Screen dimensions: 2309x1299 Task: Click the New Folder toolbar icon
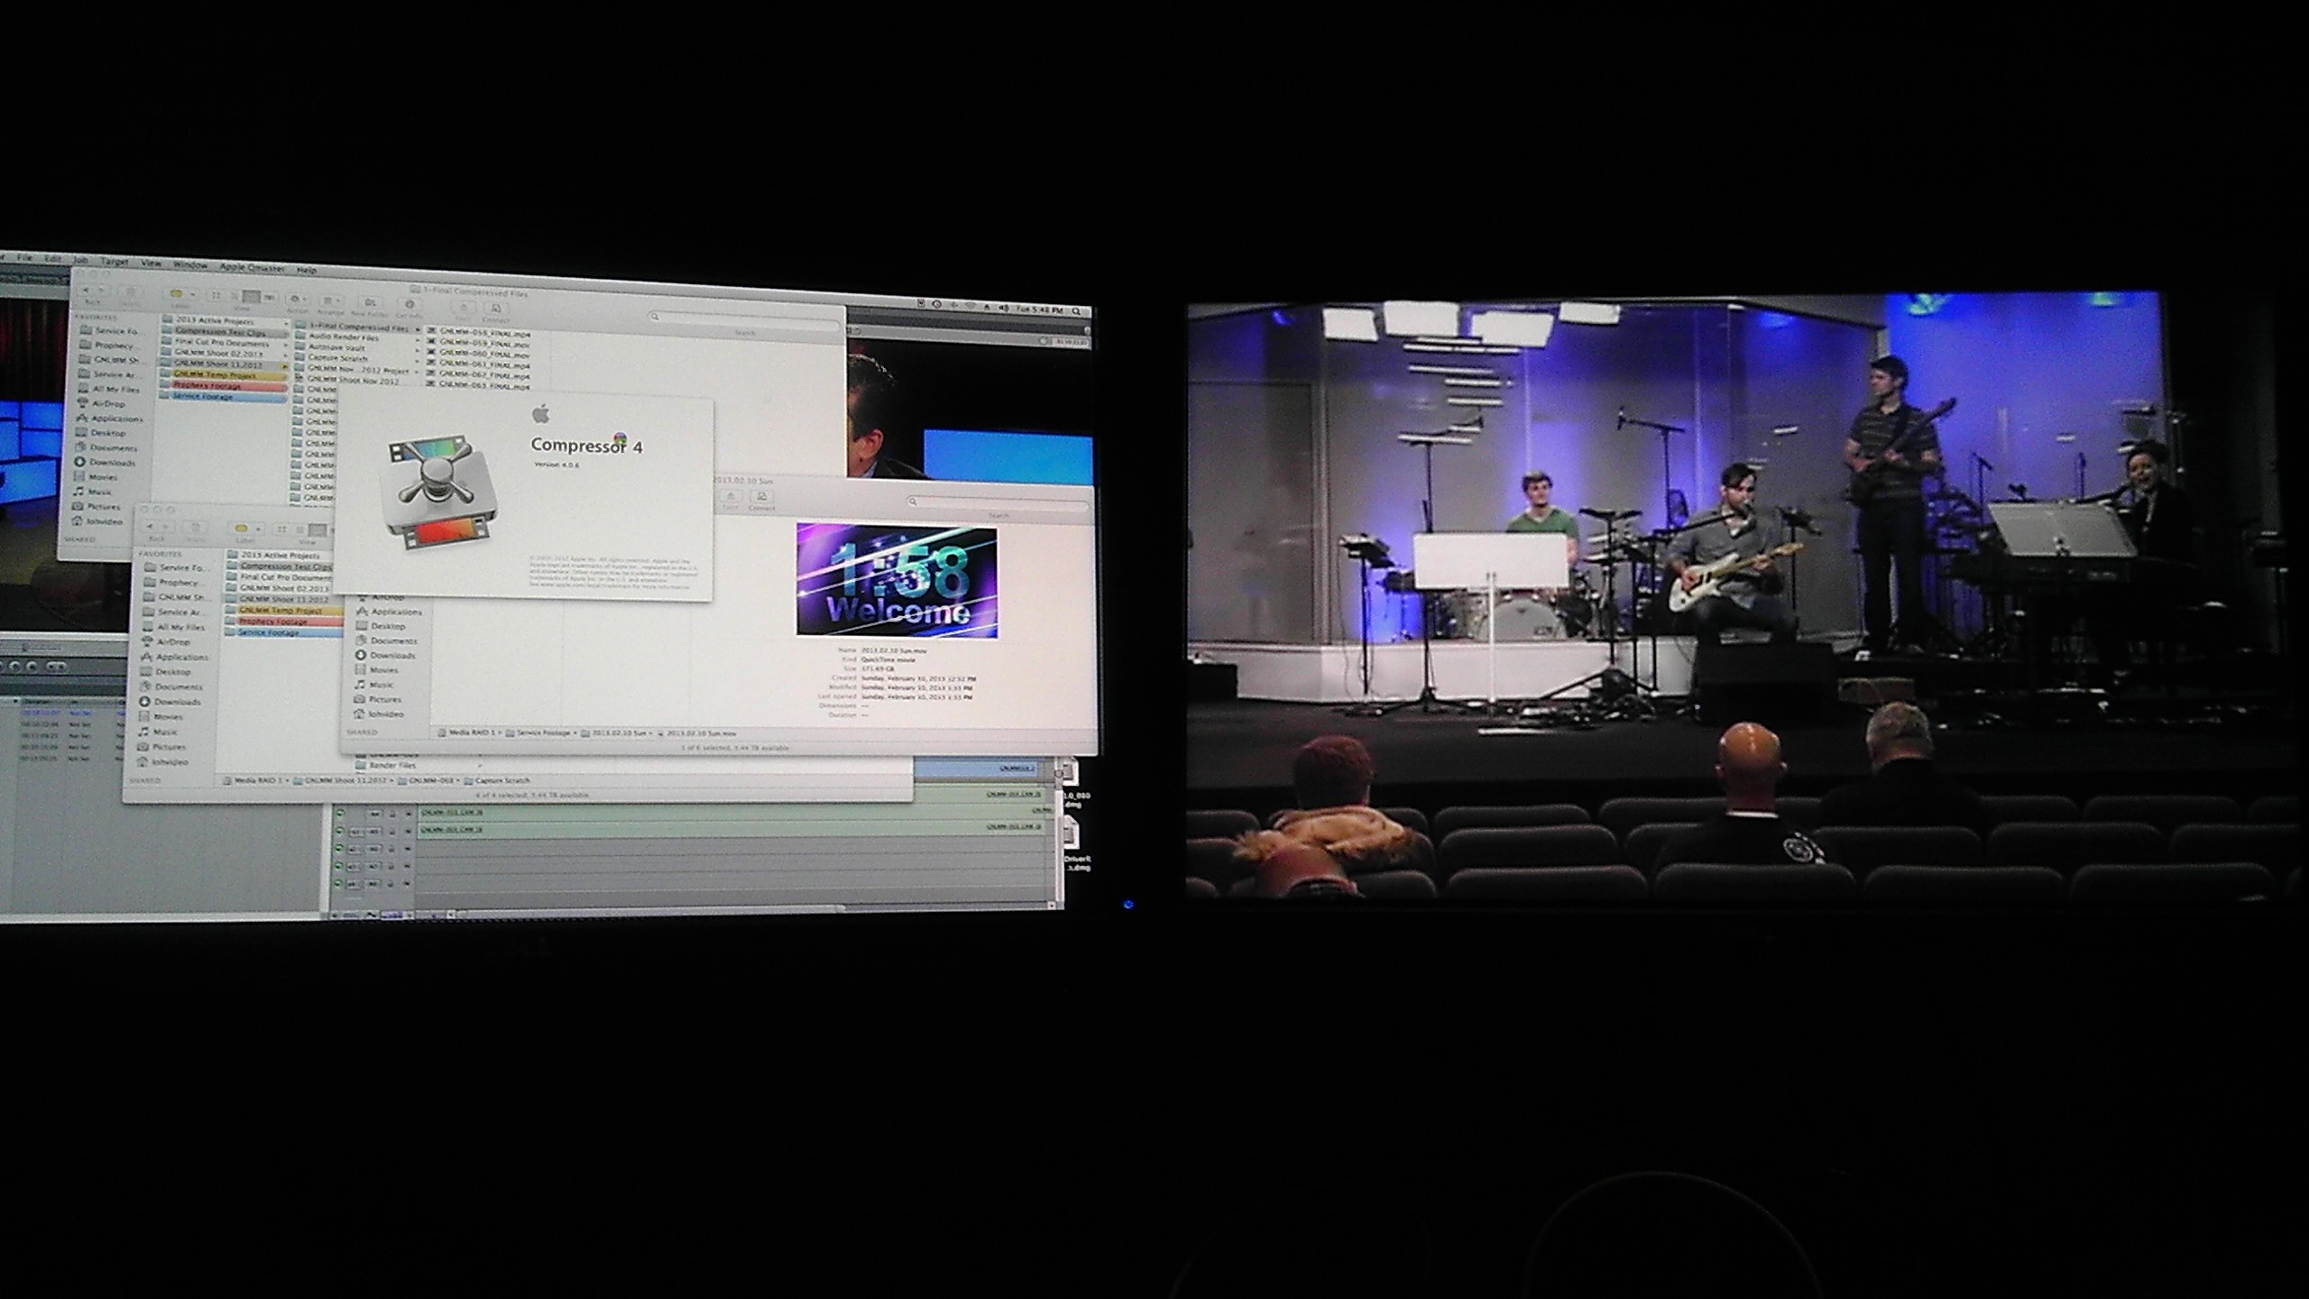point(369,302)
